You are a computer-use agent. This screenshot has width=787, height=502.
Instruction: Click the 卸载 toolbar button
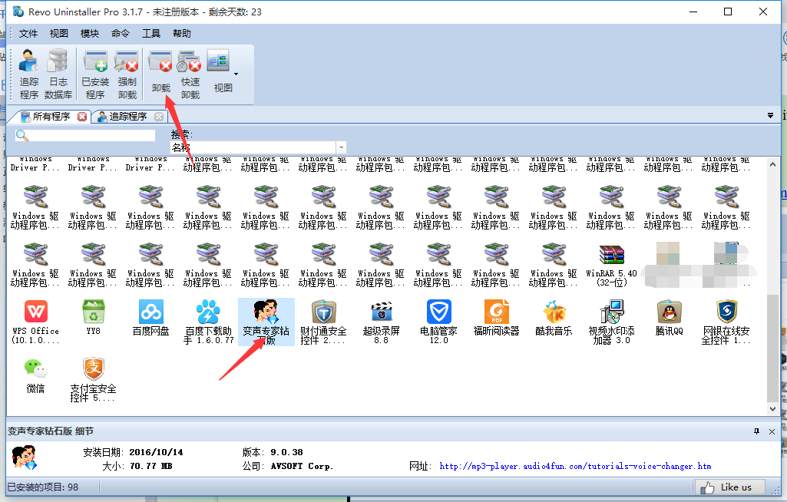160,72
